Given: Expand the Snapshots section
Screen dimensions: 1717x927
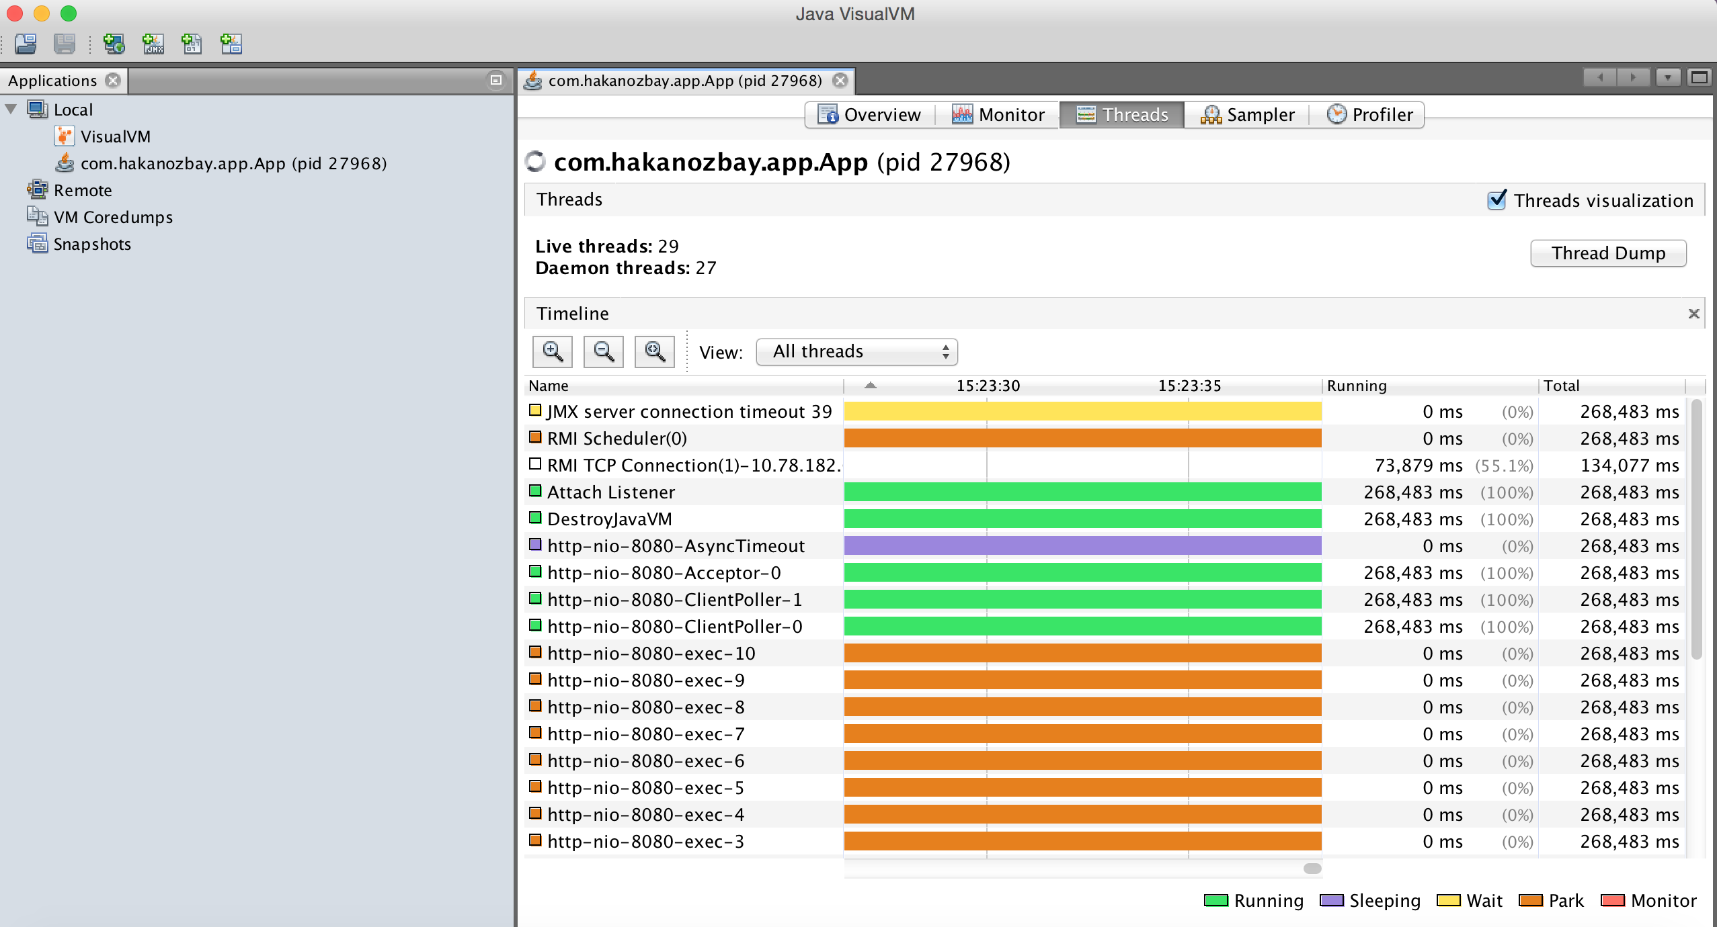Looking at the screenshot, I should point(91,245).
